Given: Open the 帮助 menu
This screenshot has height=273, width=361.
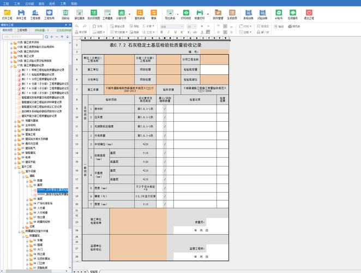Looking at the screenshot, I should (x=74, y=3).
